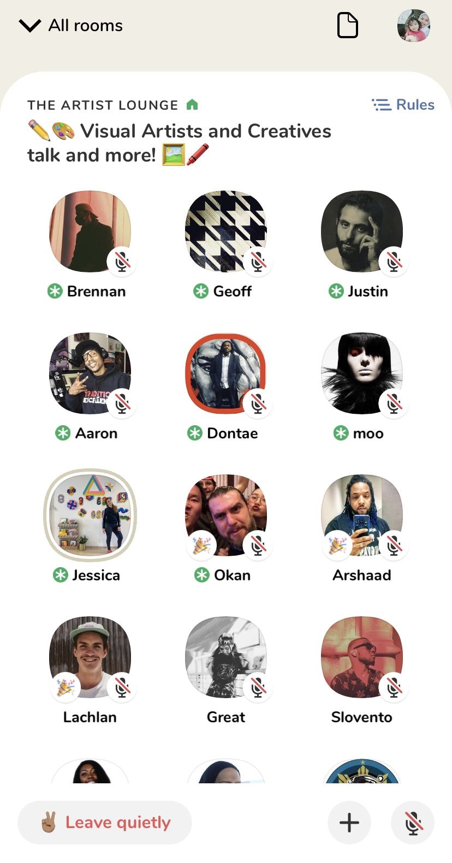Tap the muted mic badge on Slovento
The image size is (452, 863).
pos(394,687)
